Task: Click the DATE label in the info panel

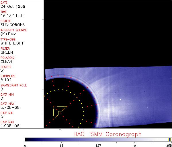Action: coord(4,3)
